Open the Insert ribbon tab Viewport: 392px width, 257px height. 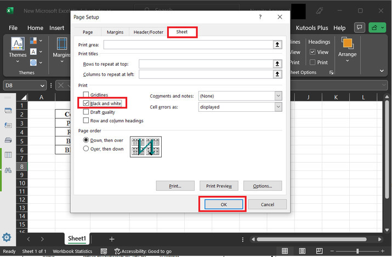click(x=57, y=28)
